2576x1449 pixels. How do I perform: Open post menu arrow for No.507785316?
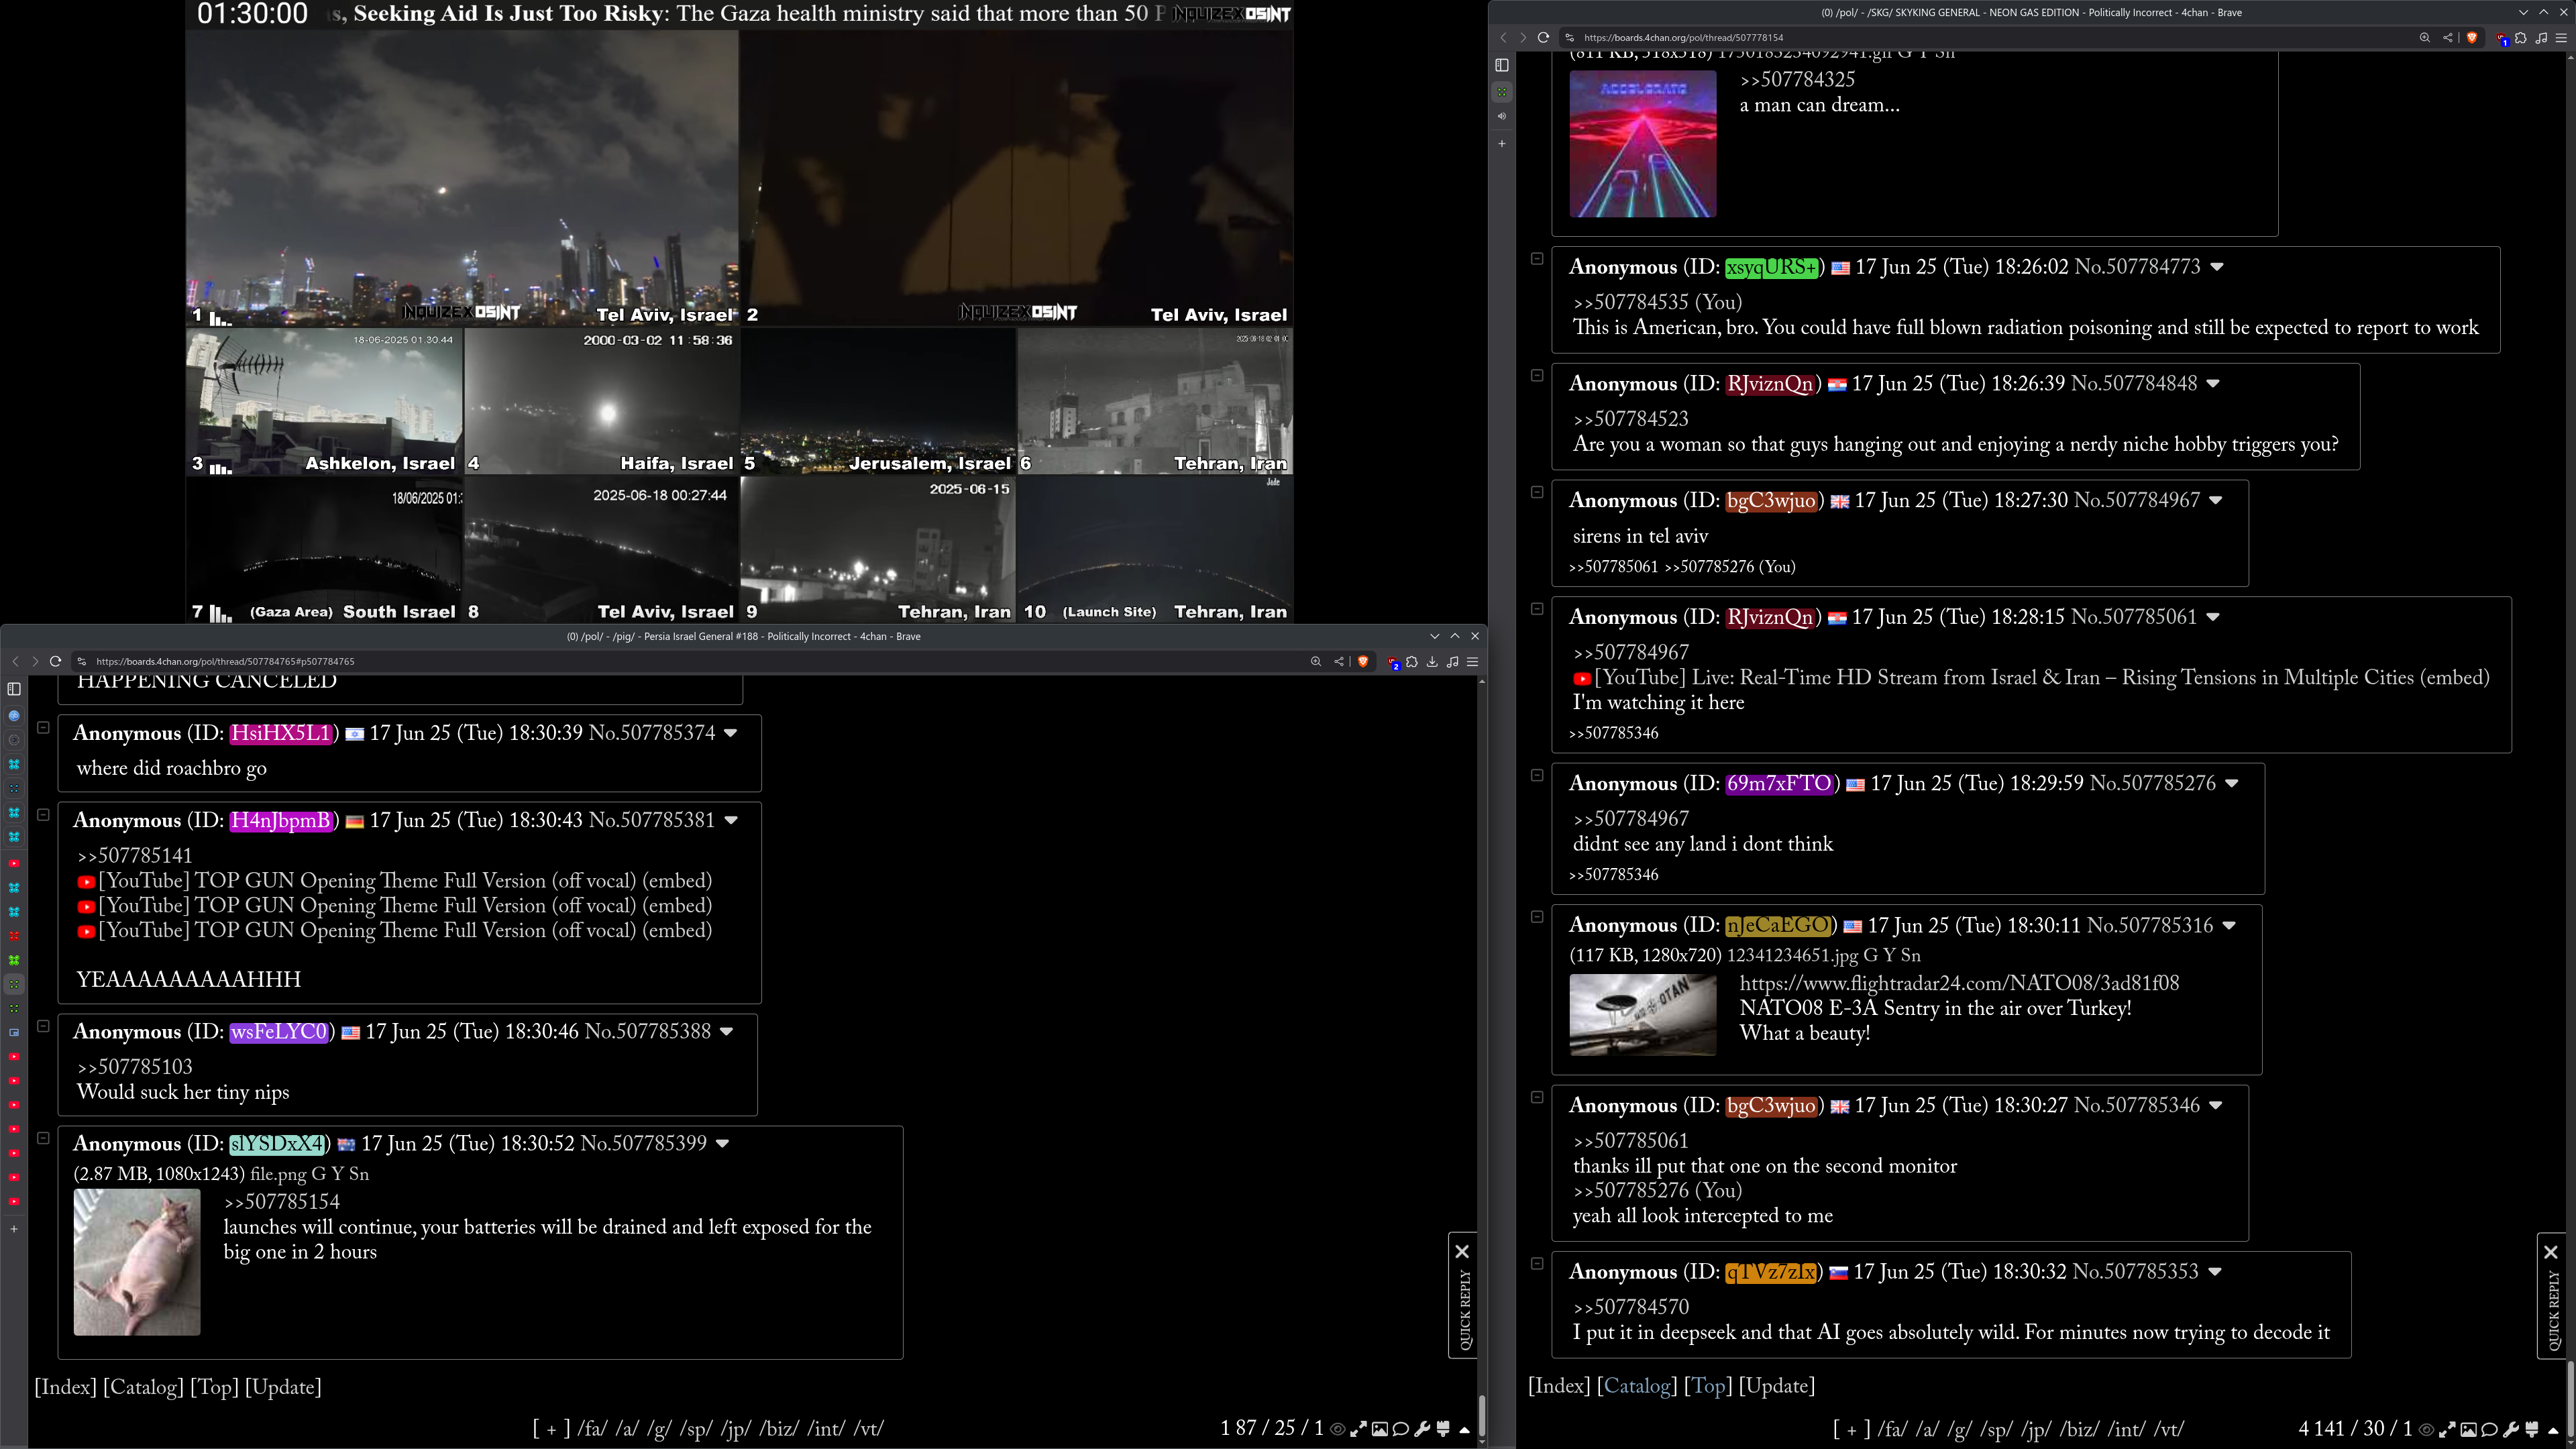[x=2229, y=926]
